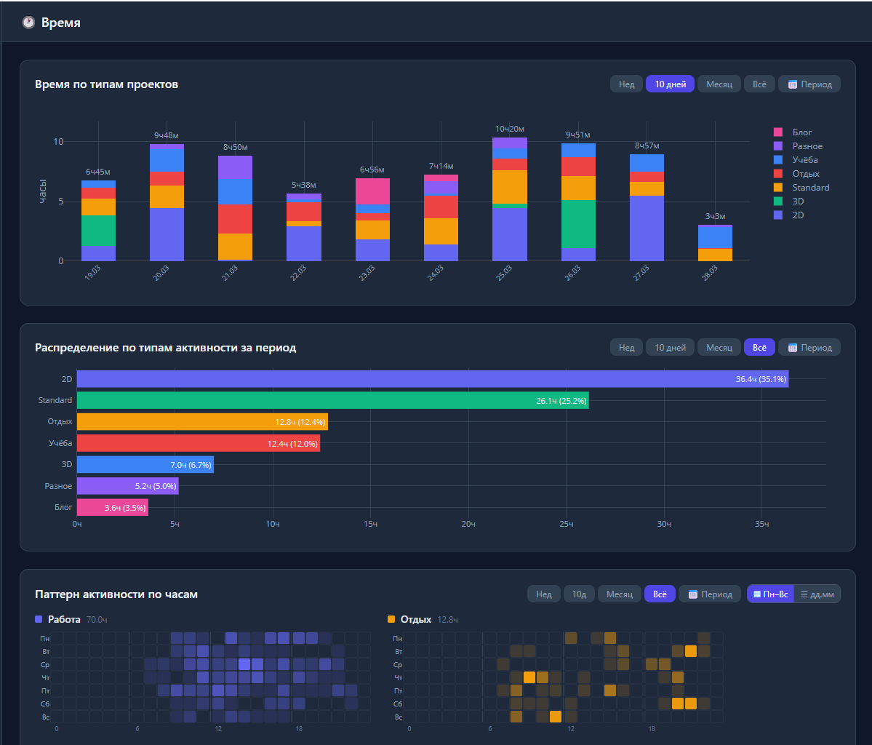Image resolution: width=872 pixels, height=745 pixels.
Task: Switch heatmap to дд.мм date view
Action: click(x=817, y=594)
